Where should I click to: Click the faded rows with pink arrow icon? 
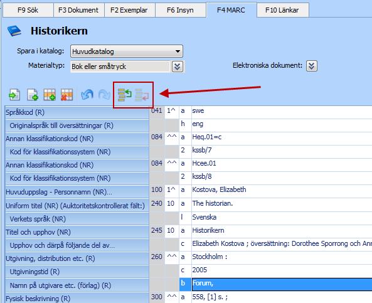142,95
